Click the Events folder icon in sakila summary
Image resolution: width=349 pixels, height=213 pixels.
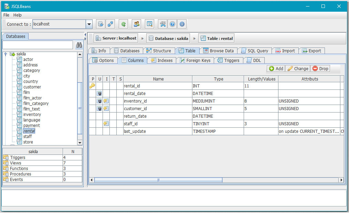coord(6,179)
